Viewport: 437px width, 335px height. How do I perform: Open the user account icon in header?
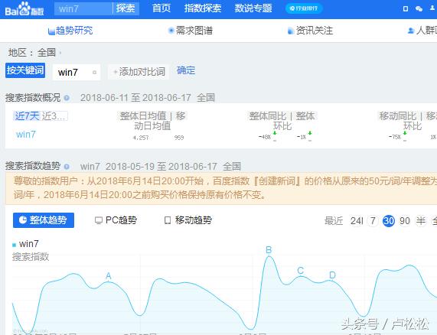coord(432,8)
